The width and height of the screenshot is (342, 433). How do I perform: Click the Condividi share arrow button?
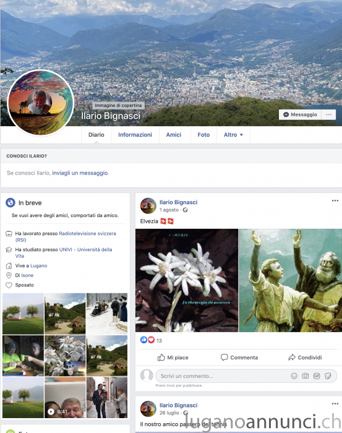pyautogui.click(x=305, y=358)
